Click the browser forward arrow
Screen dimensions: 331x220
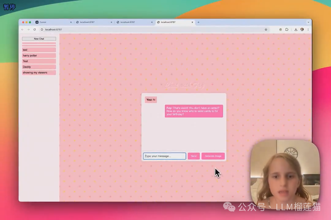(x=28, y=30)
